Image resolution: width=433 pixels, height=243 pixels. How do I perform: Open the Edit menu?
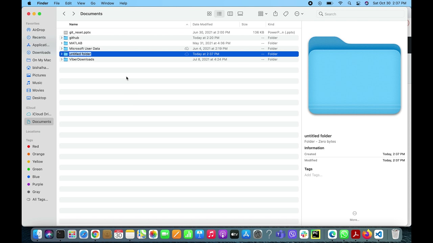[68, 3]
